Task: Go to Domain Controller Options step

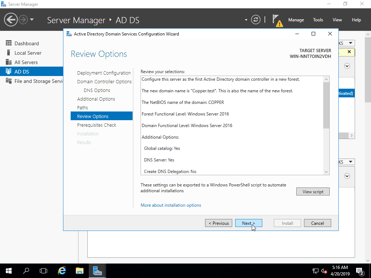Action: (x=104, y=82)
